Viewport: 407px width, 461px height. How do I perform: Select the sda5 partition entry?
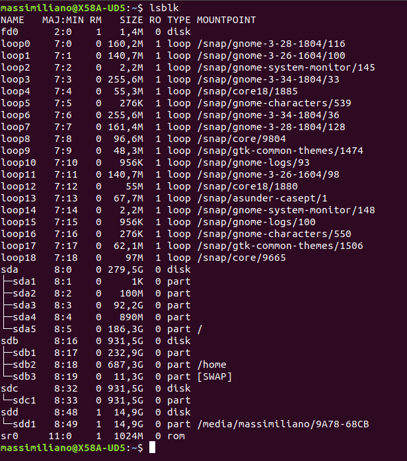coord(24,329)
